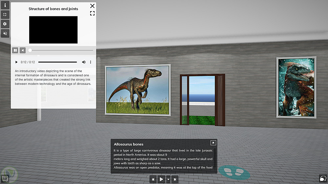The image size is (328, 184).
Task: Play the 0:12 audio track
Action: click(16, 62)
